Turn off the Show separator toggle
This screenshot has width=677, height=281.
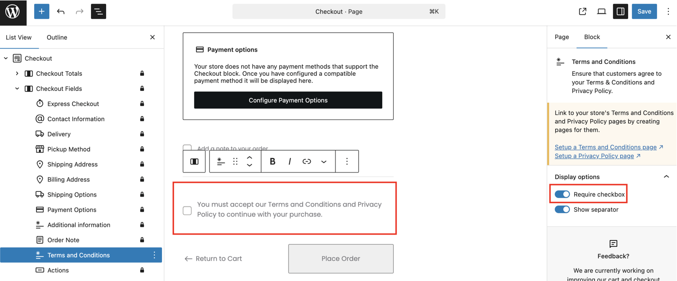pyautogui.click(x=562, y=209)
